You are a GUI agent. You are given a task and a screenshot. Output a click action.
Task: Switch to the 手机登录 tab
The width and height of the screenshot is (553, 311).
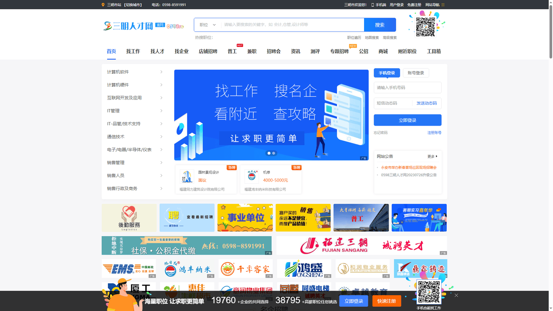click(x=387, y=73)
